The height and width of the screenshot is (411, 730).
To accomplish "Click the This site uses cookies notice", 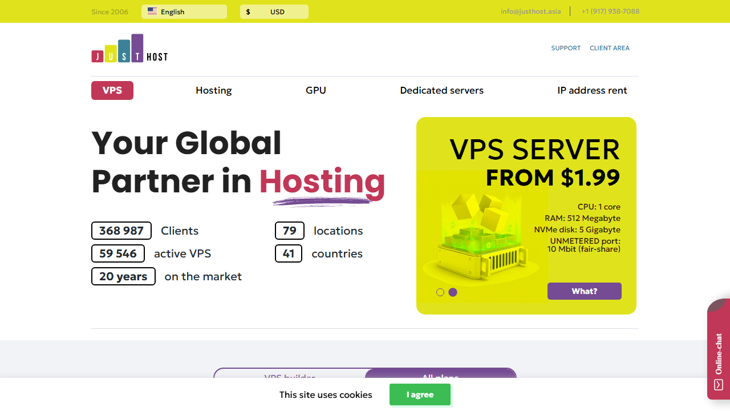I will tap(326, 394).
